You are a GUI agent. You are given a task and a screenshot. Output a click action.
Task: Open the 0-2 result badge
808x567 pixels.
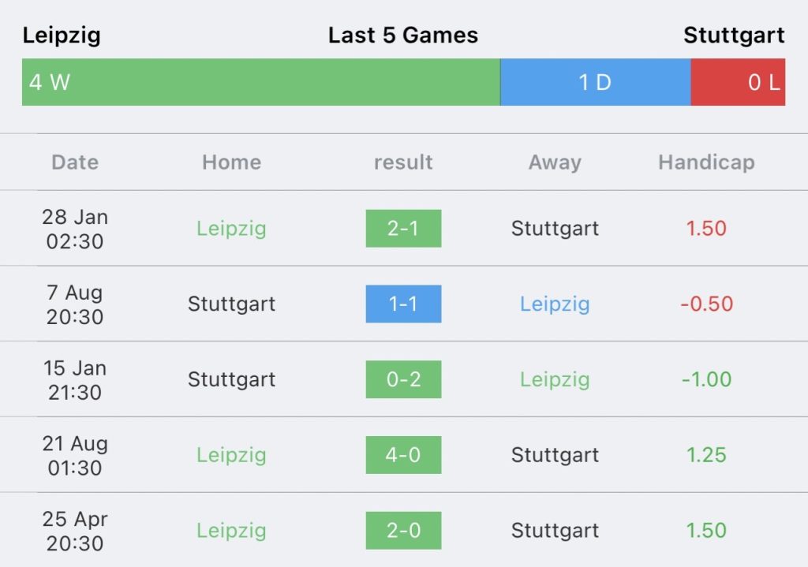click(403, 379)
